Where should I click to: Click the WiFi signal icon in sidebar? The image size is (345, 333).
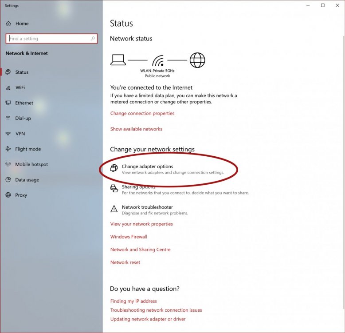(8, 87)
